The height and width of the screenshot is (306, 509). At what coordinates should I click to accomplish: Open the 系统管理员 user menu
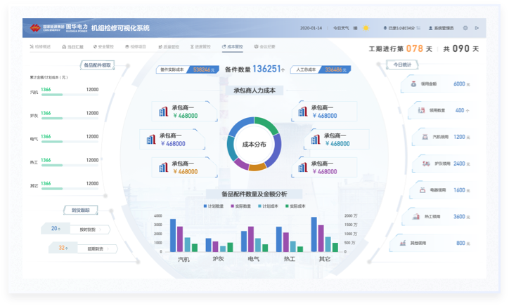click(x=442, y=28)
